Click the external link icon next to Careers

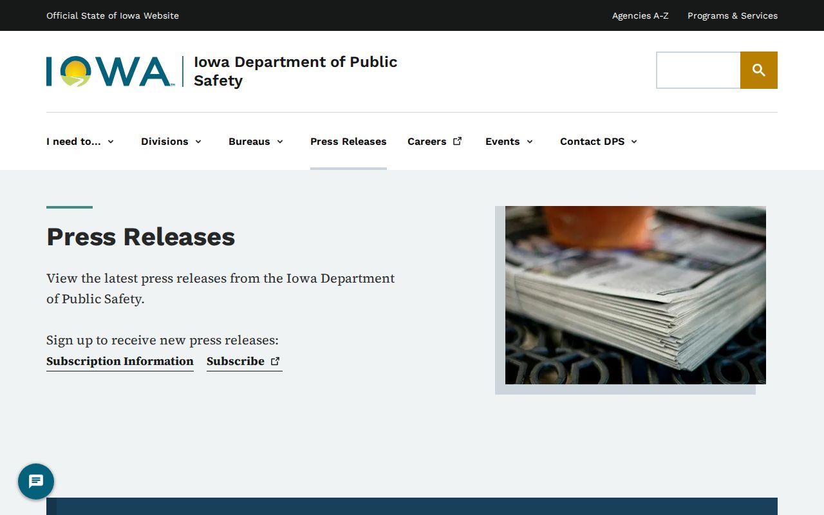click(458, 141)
